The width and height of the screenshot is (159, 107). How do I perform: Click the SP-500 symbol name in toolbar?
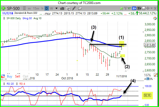coord(13,9)
